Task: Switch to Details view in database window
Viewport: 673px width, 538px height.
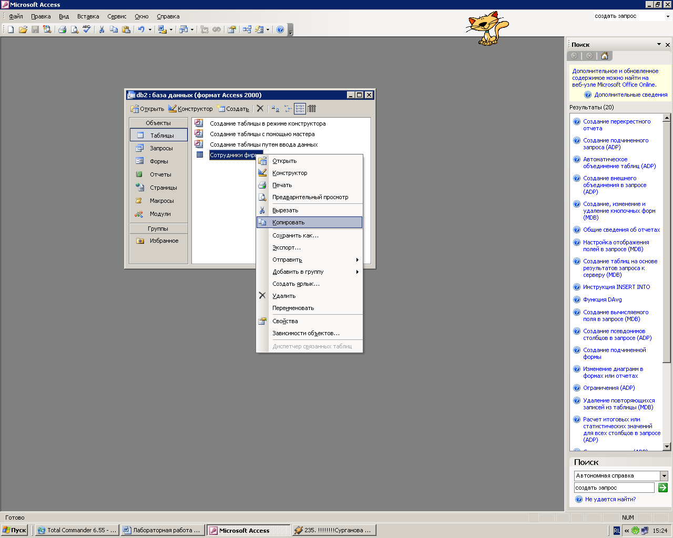Action: point(312,109)
